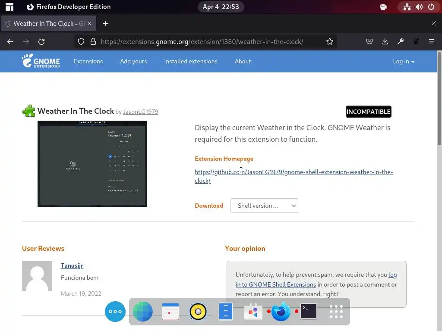This screenshot has width=442, height=331.
Task: Expand the Log in dropdown
Action: tap(404, 61)
